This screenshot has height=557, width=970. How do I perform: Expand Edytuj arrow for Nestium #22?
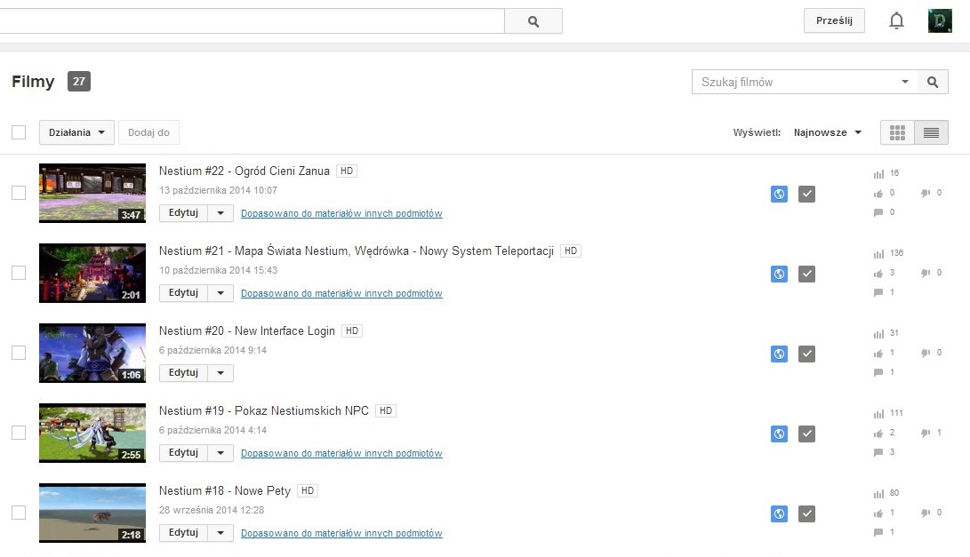click(x=220, y=213)
